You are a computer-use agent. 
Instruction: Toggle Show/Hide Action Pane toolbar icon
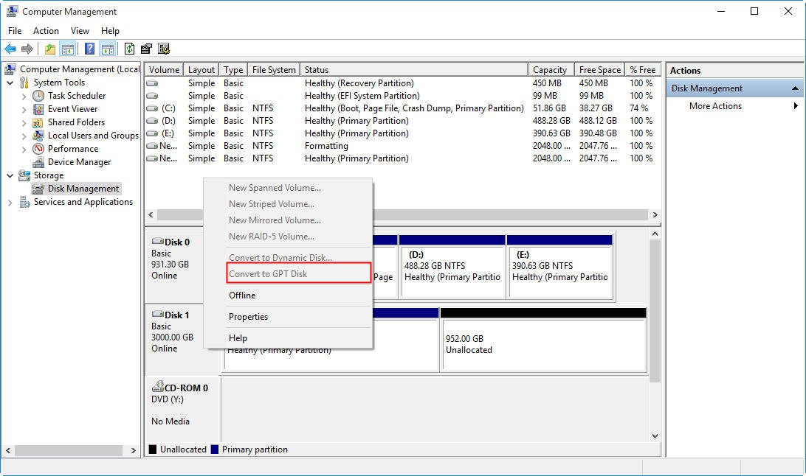coord(108,49)
